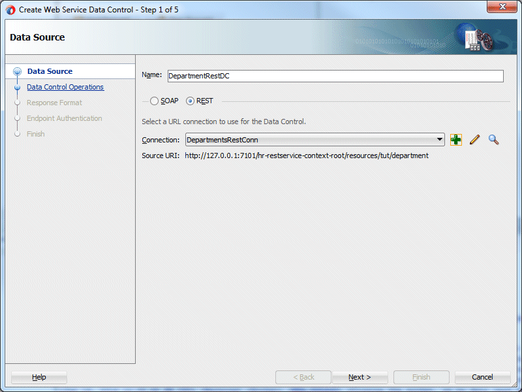Image resolution: width=522 pixels, height=392 pixels.
Task: Select the REST radio button
Action: click(190, 101)
